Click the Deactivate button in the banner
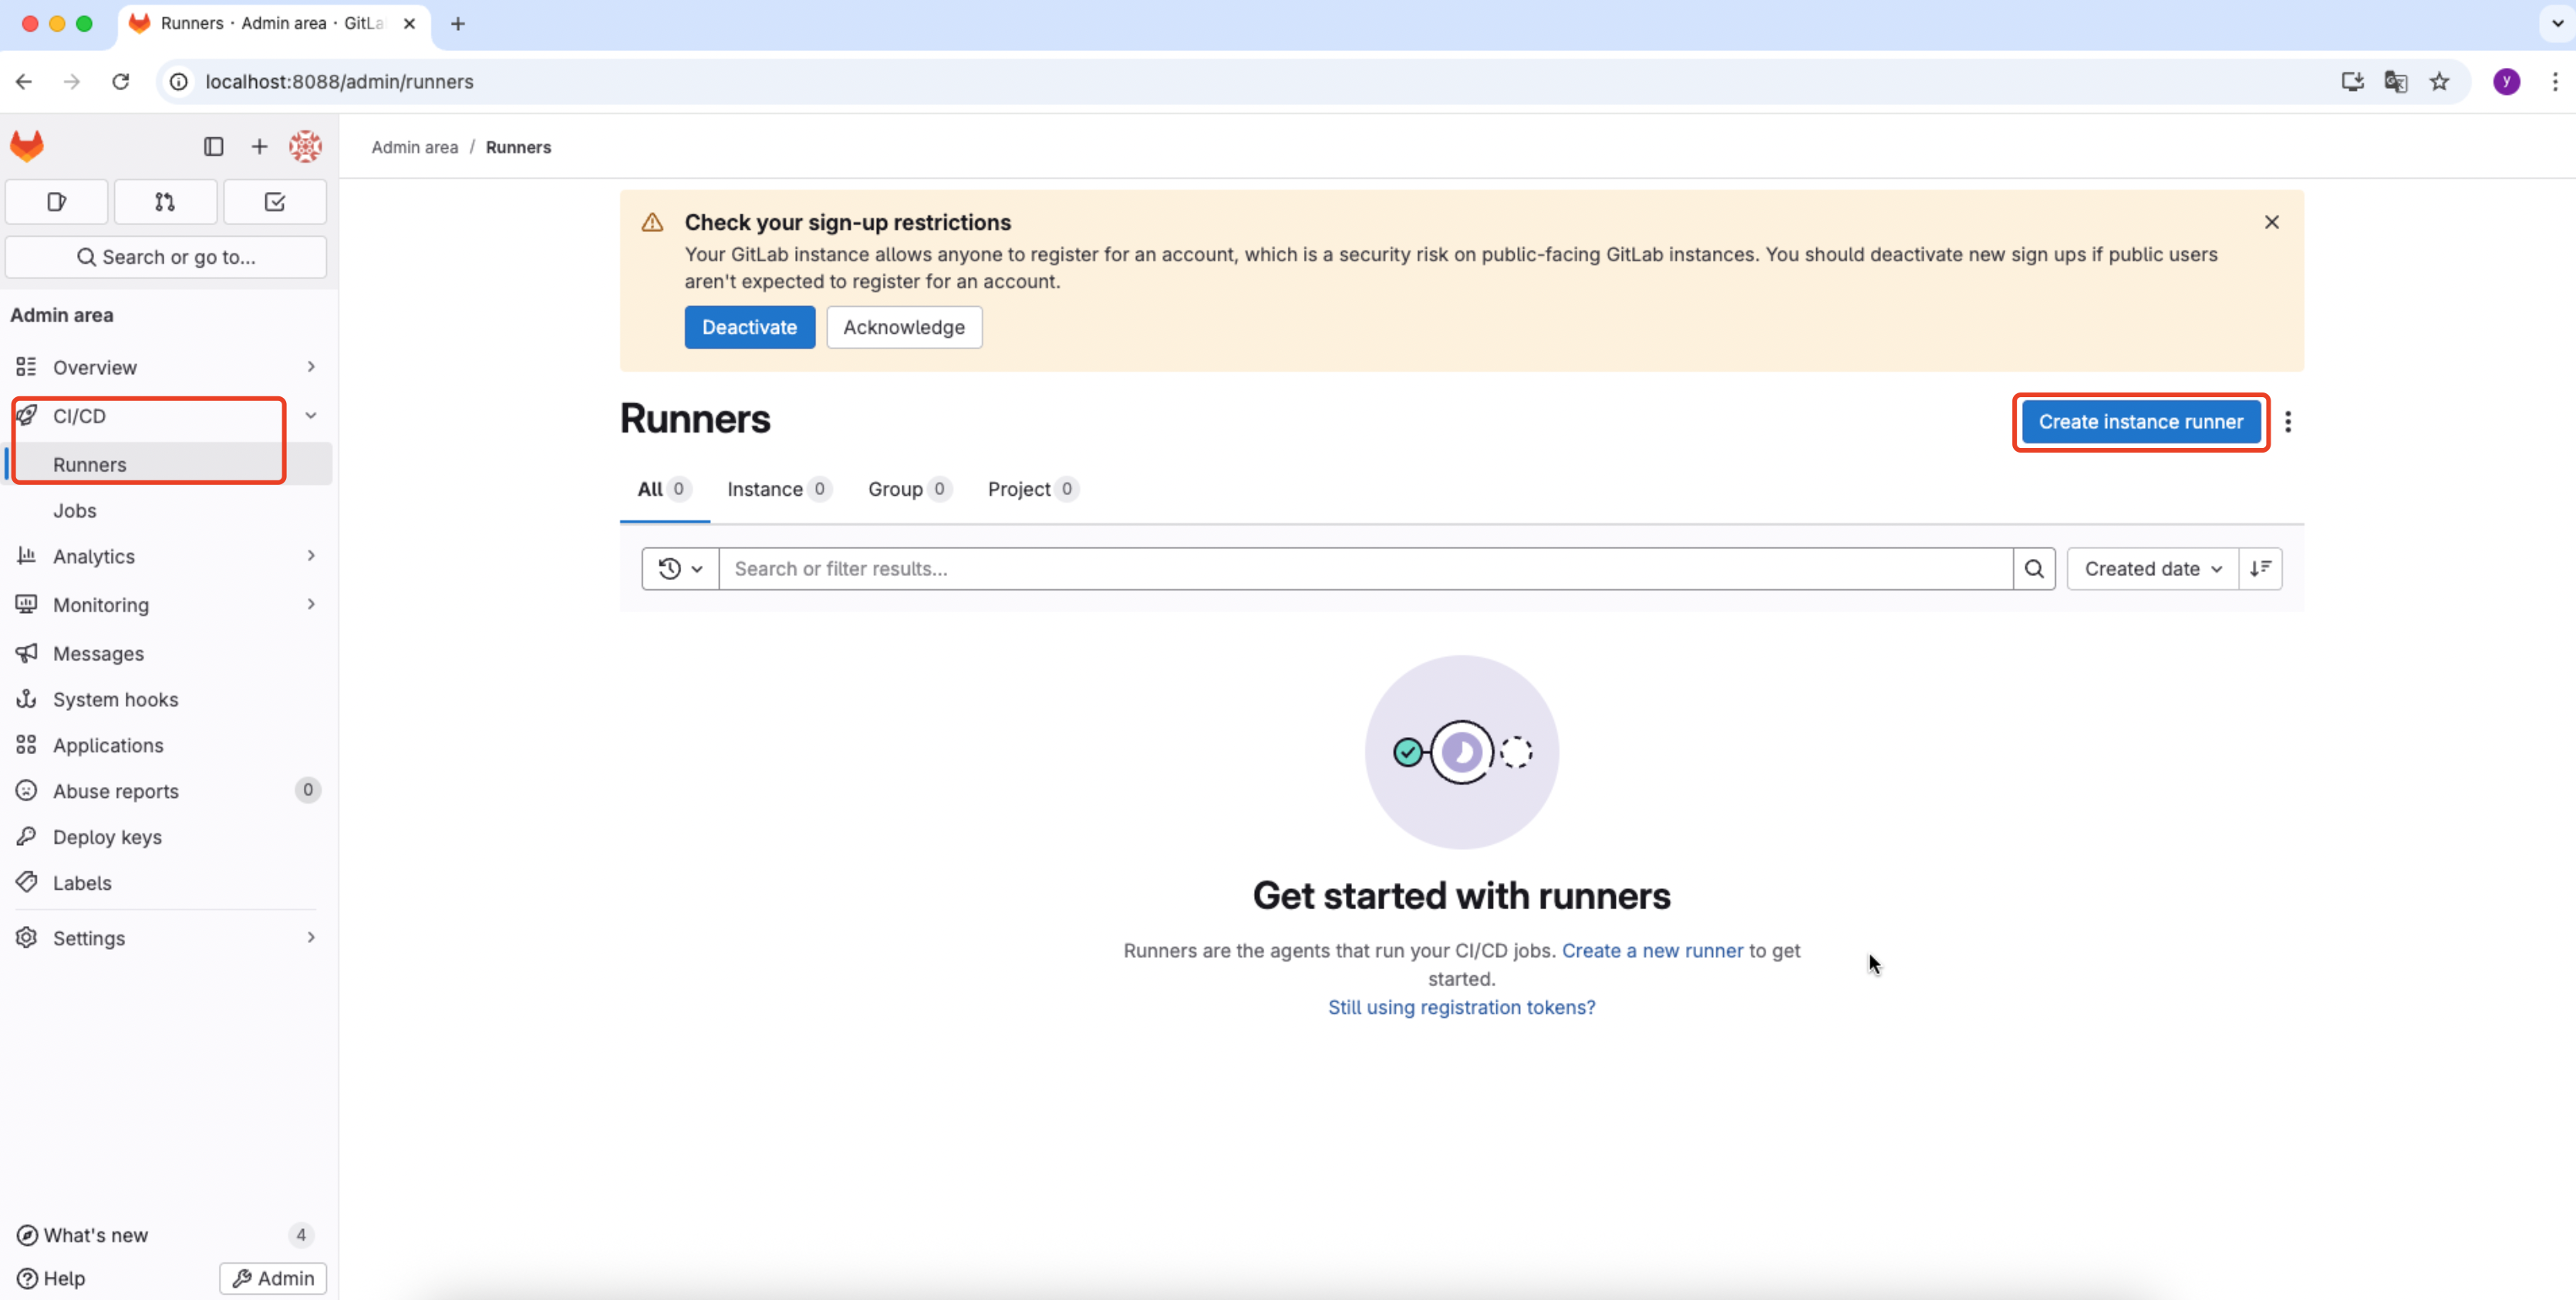 (x=749, y=327)
